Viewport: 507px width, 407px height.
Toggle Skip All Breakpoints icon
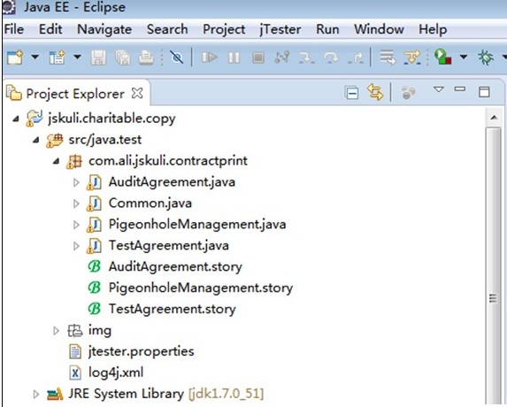pyautogui.click(x=177, y=58)
